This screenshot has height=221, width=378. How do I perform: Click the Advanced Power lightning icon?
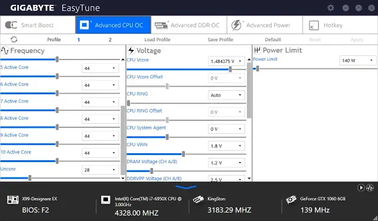[236, 25]
